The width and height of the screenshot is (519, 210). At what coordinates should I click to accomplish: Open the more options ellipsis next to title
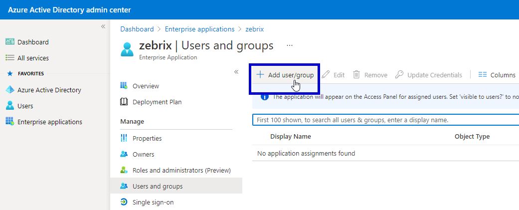point(290,45)
